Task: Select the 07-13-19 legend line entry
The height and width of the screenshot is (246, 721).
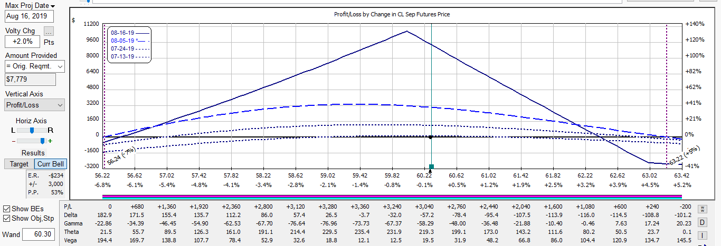Action: (x=129, y=56)
